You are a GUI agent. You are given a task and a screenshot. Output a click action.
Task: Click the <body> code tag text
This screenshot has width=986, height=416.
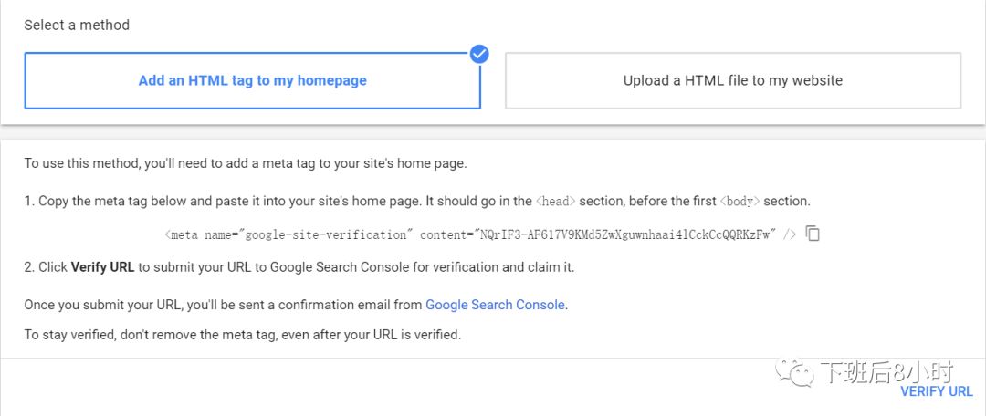point(739,201)
